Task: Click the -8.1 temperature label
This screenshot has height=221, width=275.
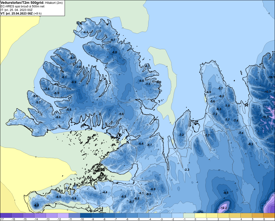Action: pos(64,77)
